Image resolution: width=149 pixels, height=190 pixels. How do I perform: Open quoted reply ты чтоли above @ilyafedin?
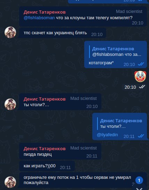pyautogui.click(x=120, y=124)
